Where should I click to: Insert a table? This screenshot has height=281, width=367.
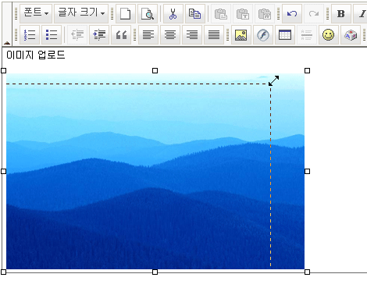285,34
